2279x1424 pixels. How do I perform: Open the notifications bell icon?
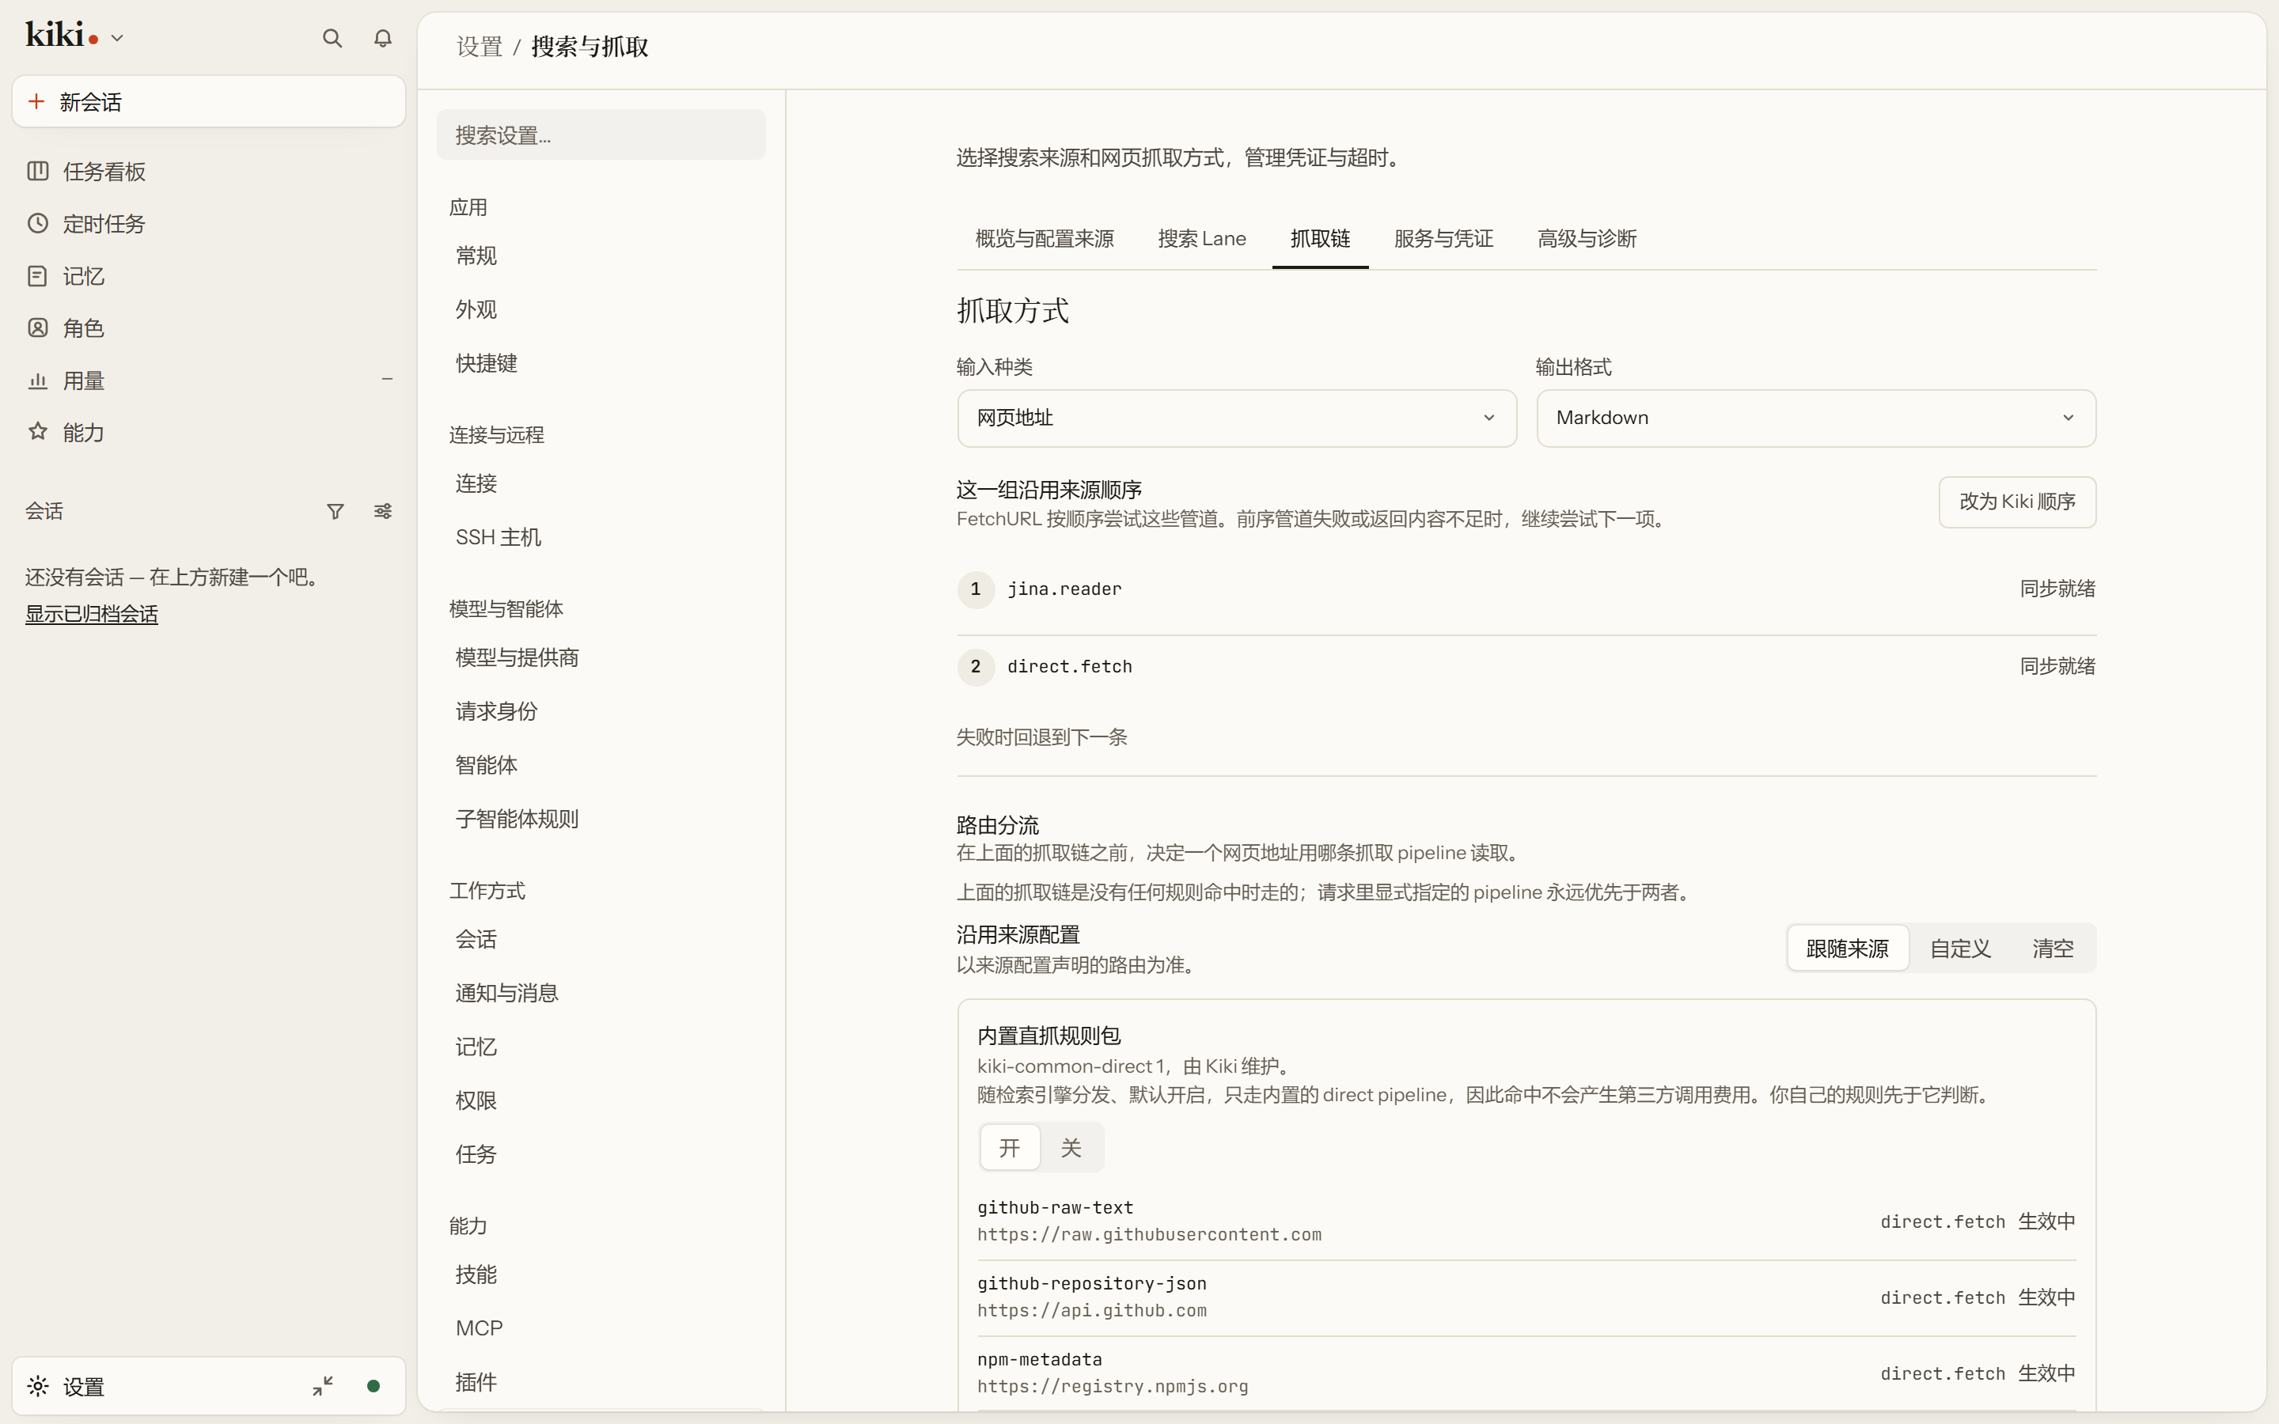point(382,38)
